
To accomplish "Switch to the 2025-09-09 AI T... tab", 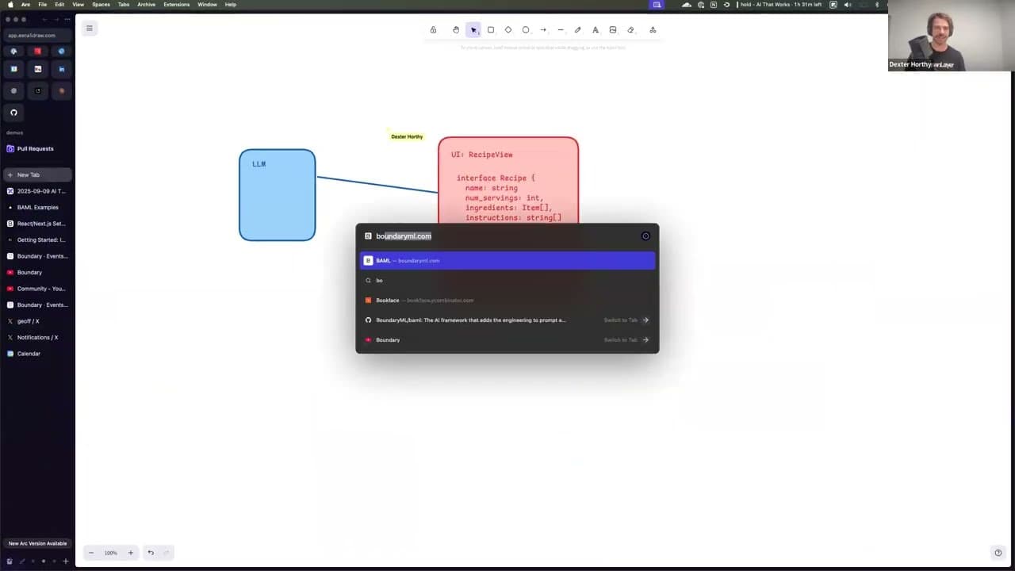I will (37, 191).
